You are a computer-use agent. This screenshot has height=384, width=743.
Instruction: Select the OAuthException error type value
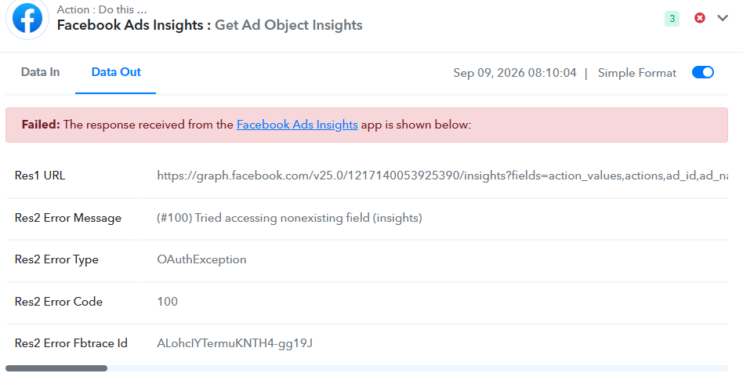pyautogui.click(x=202, y=259)
